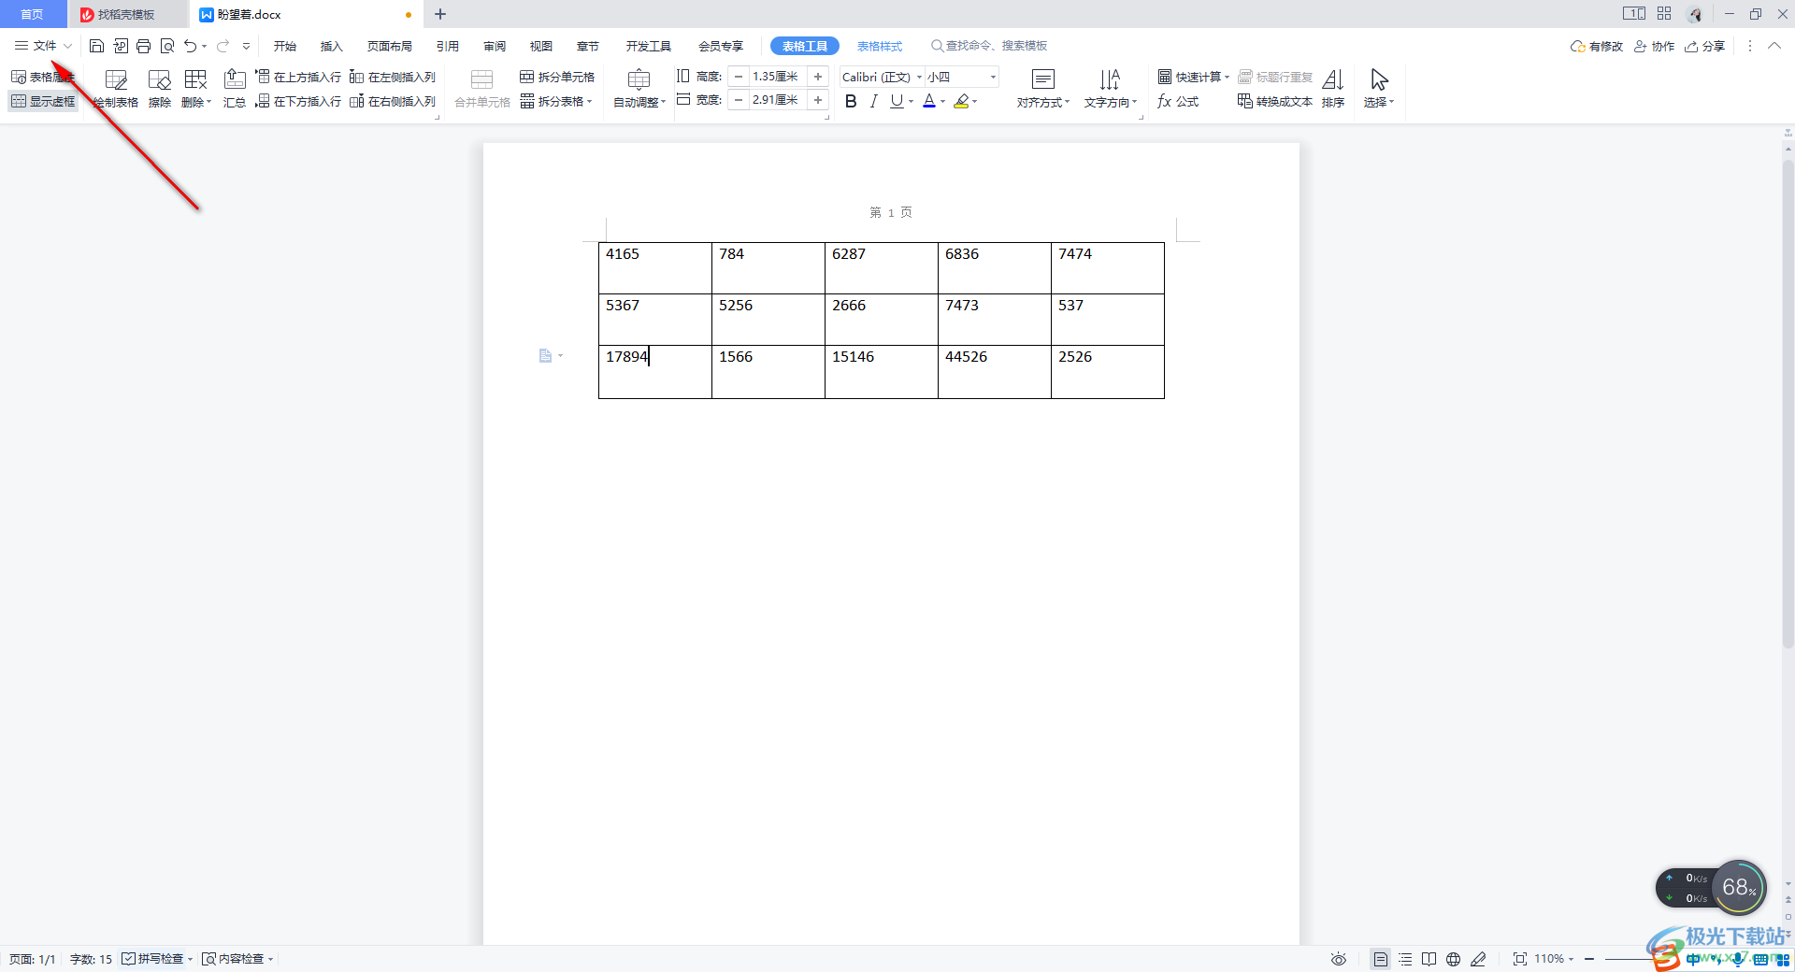The width and height of the screenshot is (1795, 972).
Task: Click the zoom out minus button
Action: 1589,959
